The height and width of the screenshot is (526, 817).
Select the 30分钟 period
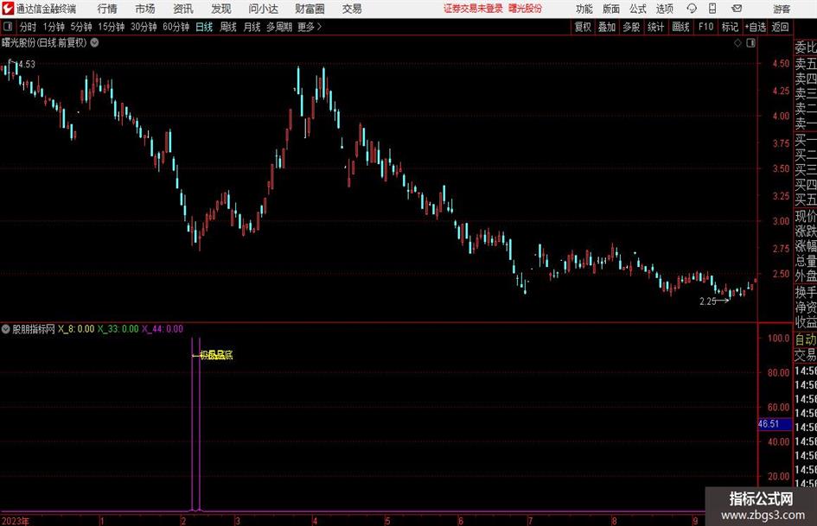coord(144,27)
